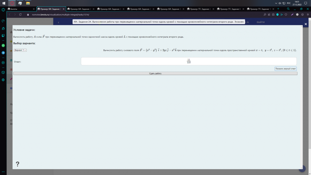Click the blue help icon in page side menu

[11, 88]
